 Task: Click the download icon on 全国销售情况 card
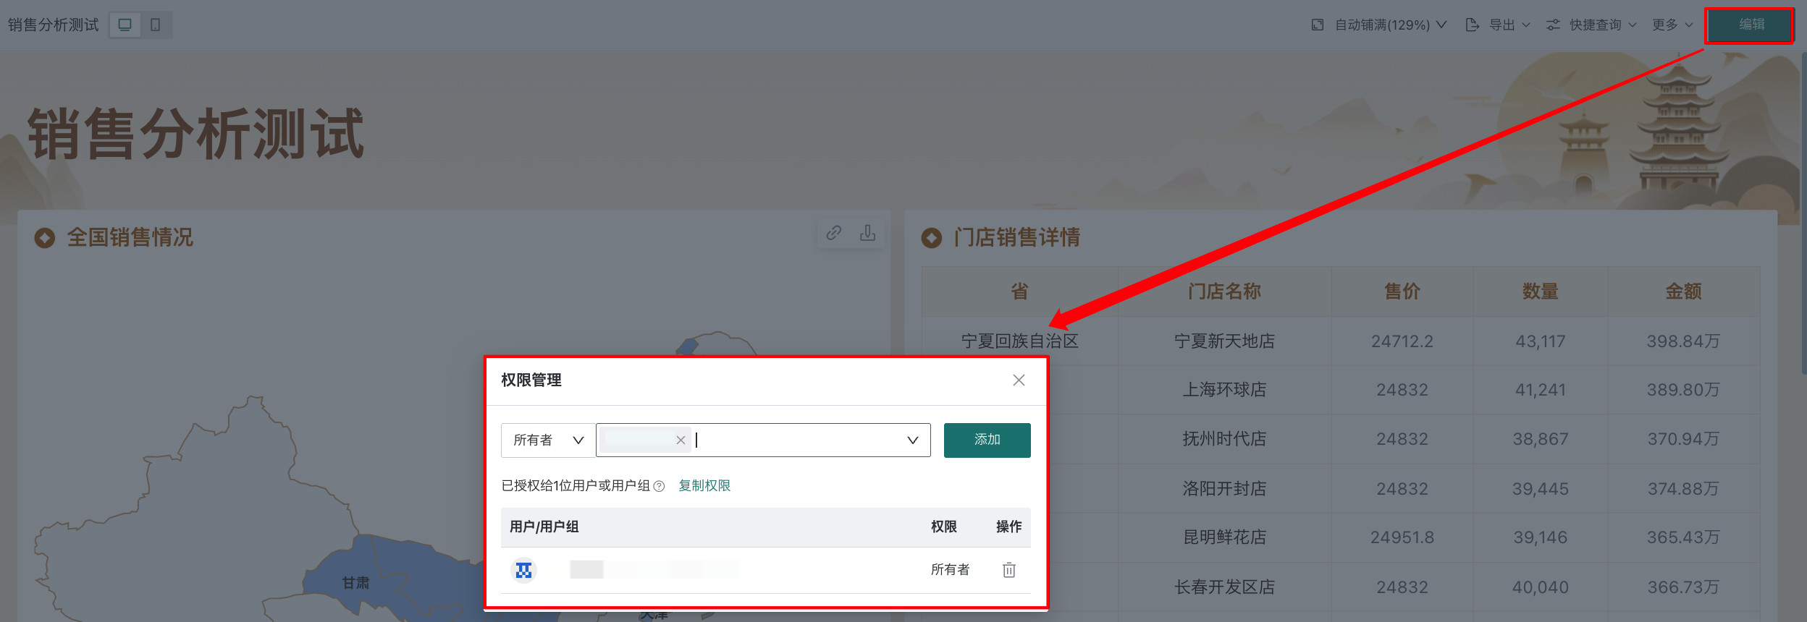(x=867, y=233)
